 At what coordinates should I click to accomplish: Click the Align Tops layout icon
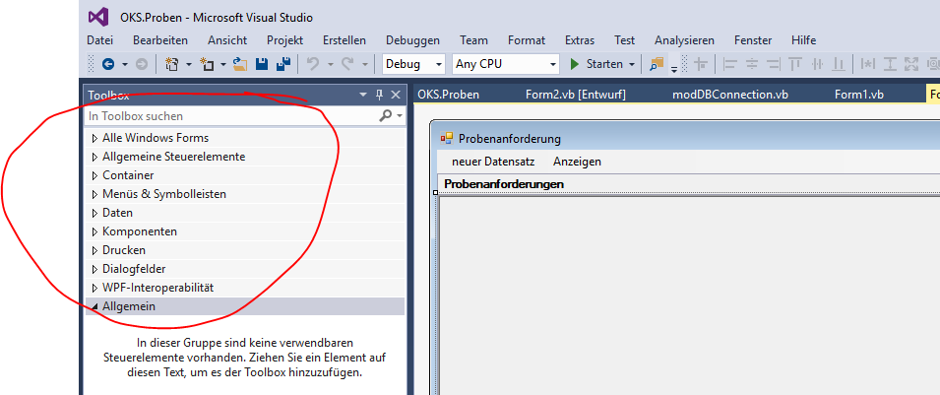[795, 64]
